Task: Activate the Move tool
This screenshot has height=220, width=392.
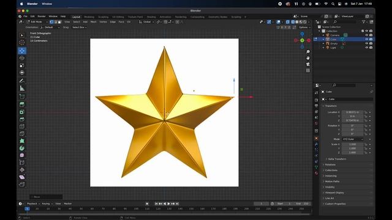Action: (x=22, y=51)
